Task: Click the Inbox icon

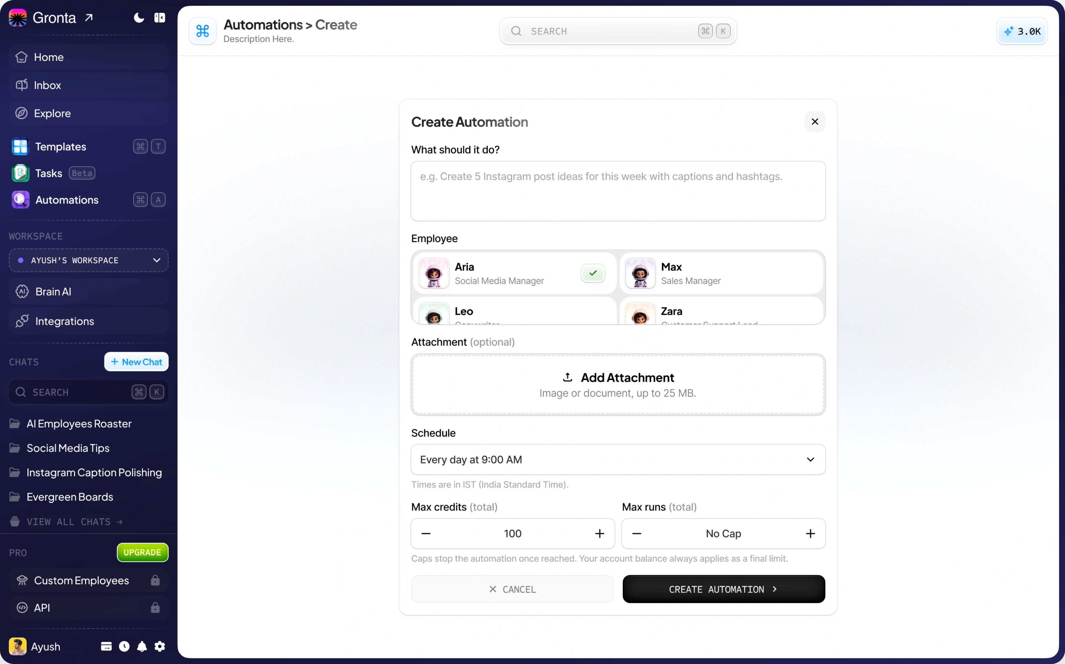Action: (x=21, y=85)
